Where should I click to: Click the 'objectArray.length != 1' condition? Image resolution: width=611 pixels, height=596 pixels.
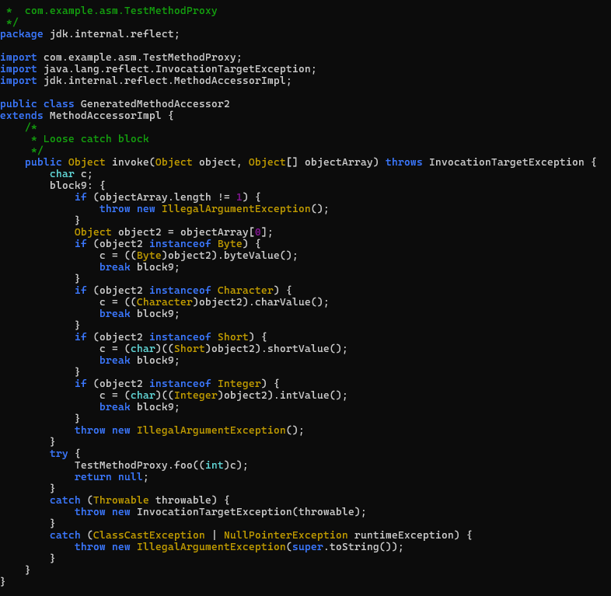point(171,197)
